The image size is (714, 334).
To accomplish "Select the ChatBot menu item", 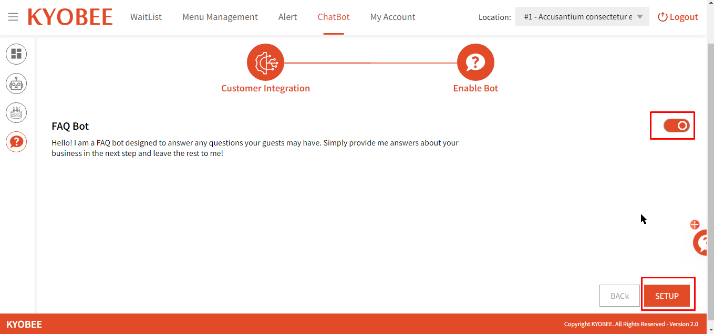I will pyautogui.click(x=334, y=17).
